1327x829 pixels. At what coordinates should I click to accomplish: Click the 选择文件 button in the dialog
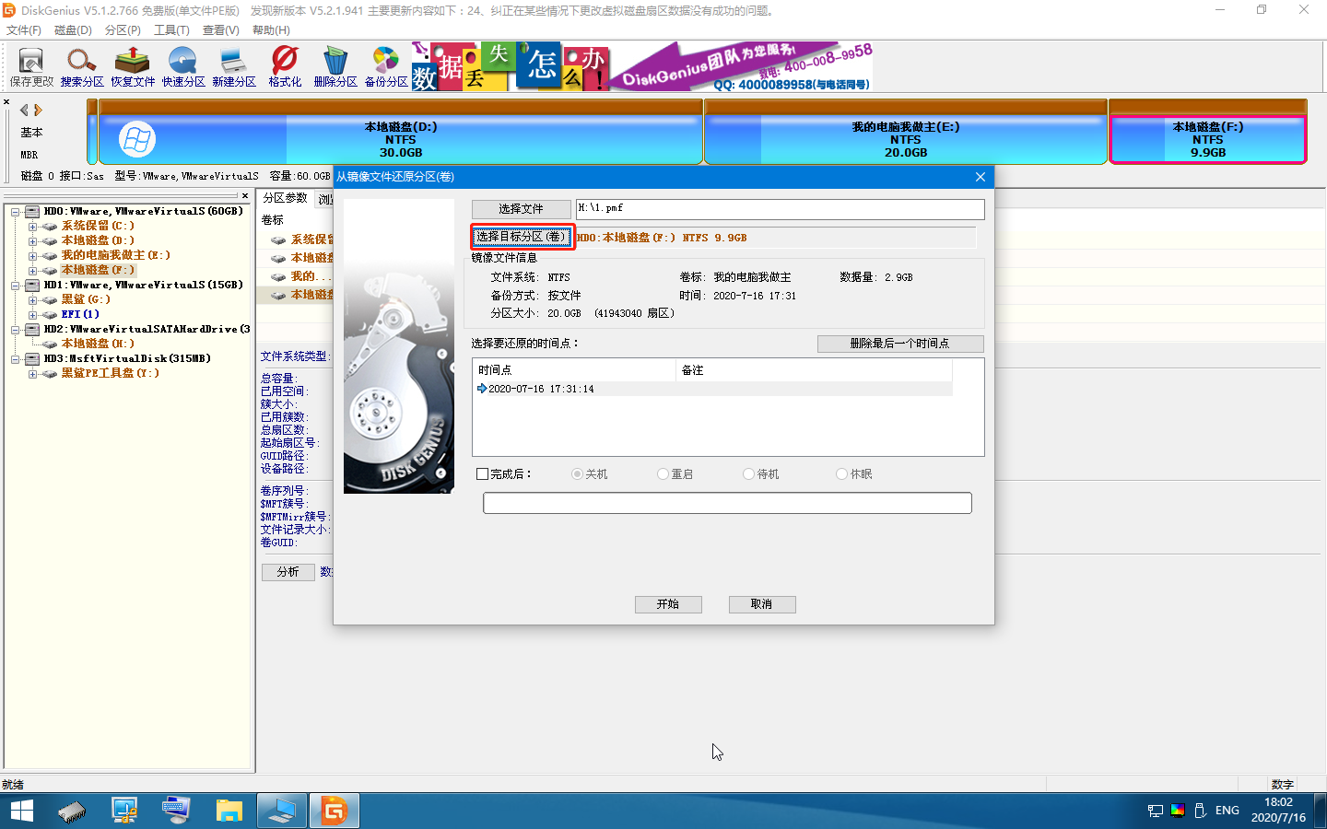point(522,209)
